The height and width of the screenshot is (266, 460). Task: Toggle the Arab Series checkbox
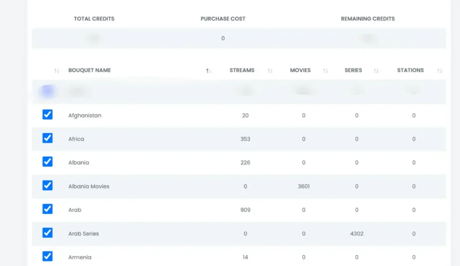[48, 233]
